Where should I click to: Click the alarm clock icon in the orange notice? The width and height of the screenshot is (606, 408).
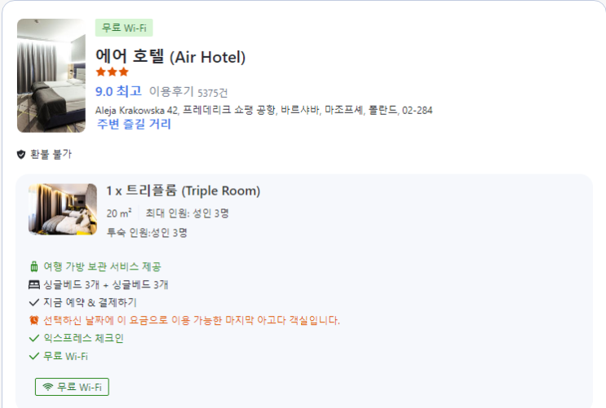click(x=33, y=320)
